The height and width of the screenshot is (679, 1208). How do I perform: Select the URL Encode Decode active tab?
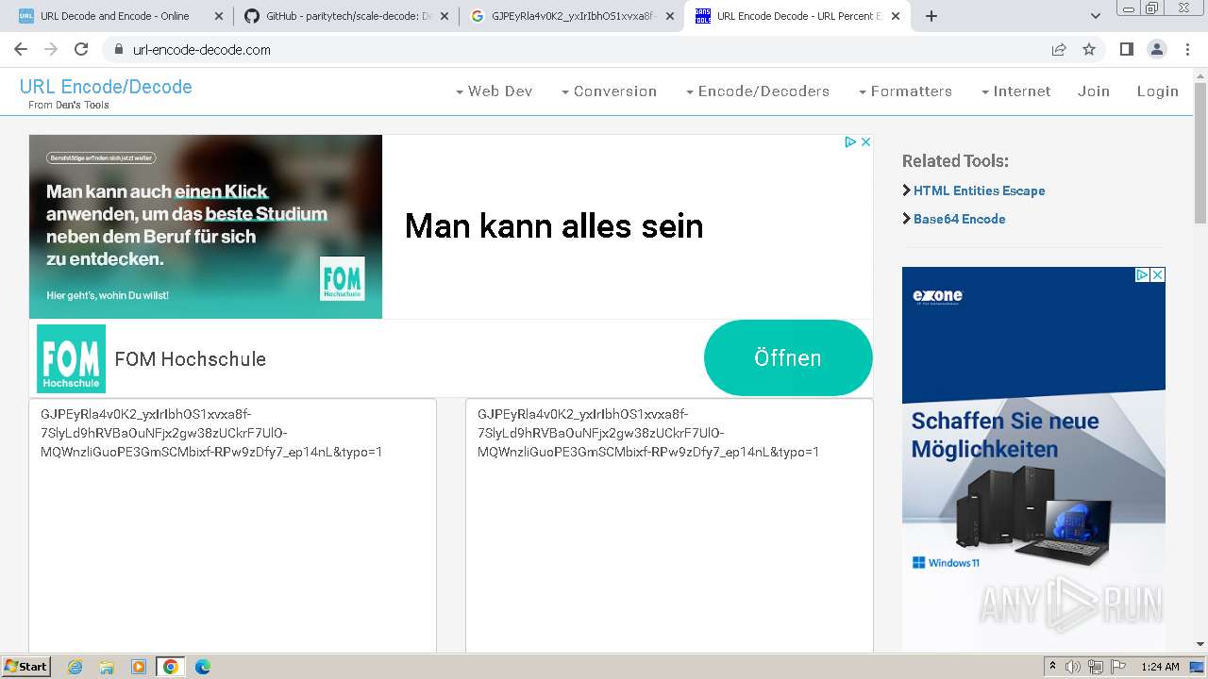click(x=797, y=16)
